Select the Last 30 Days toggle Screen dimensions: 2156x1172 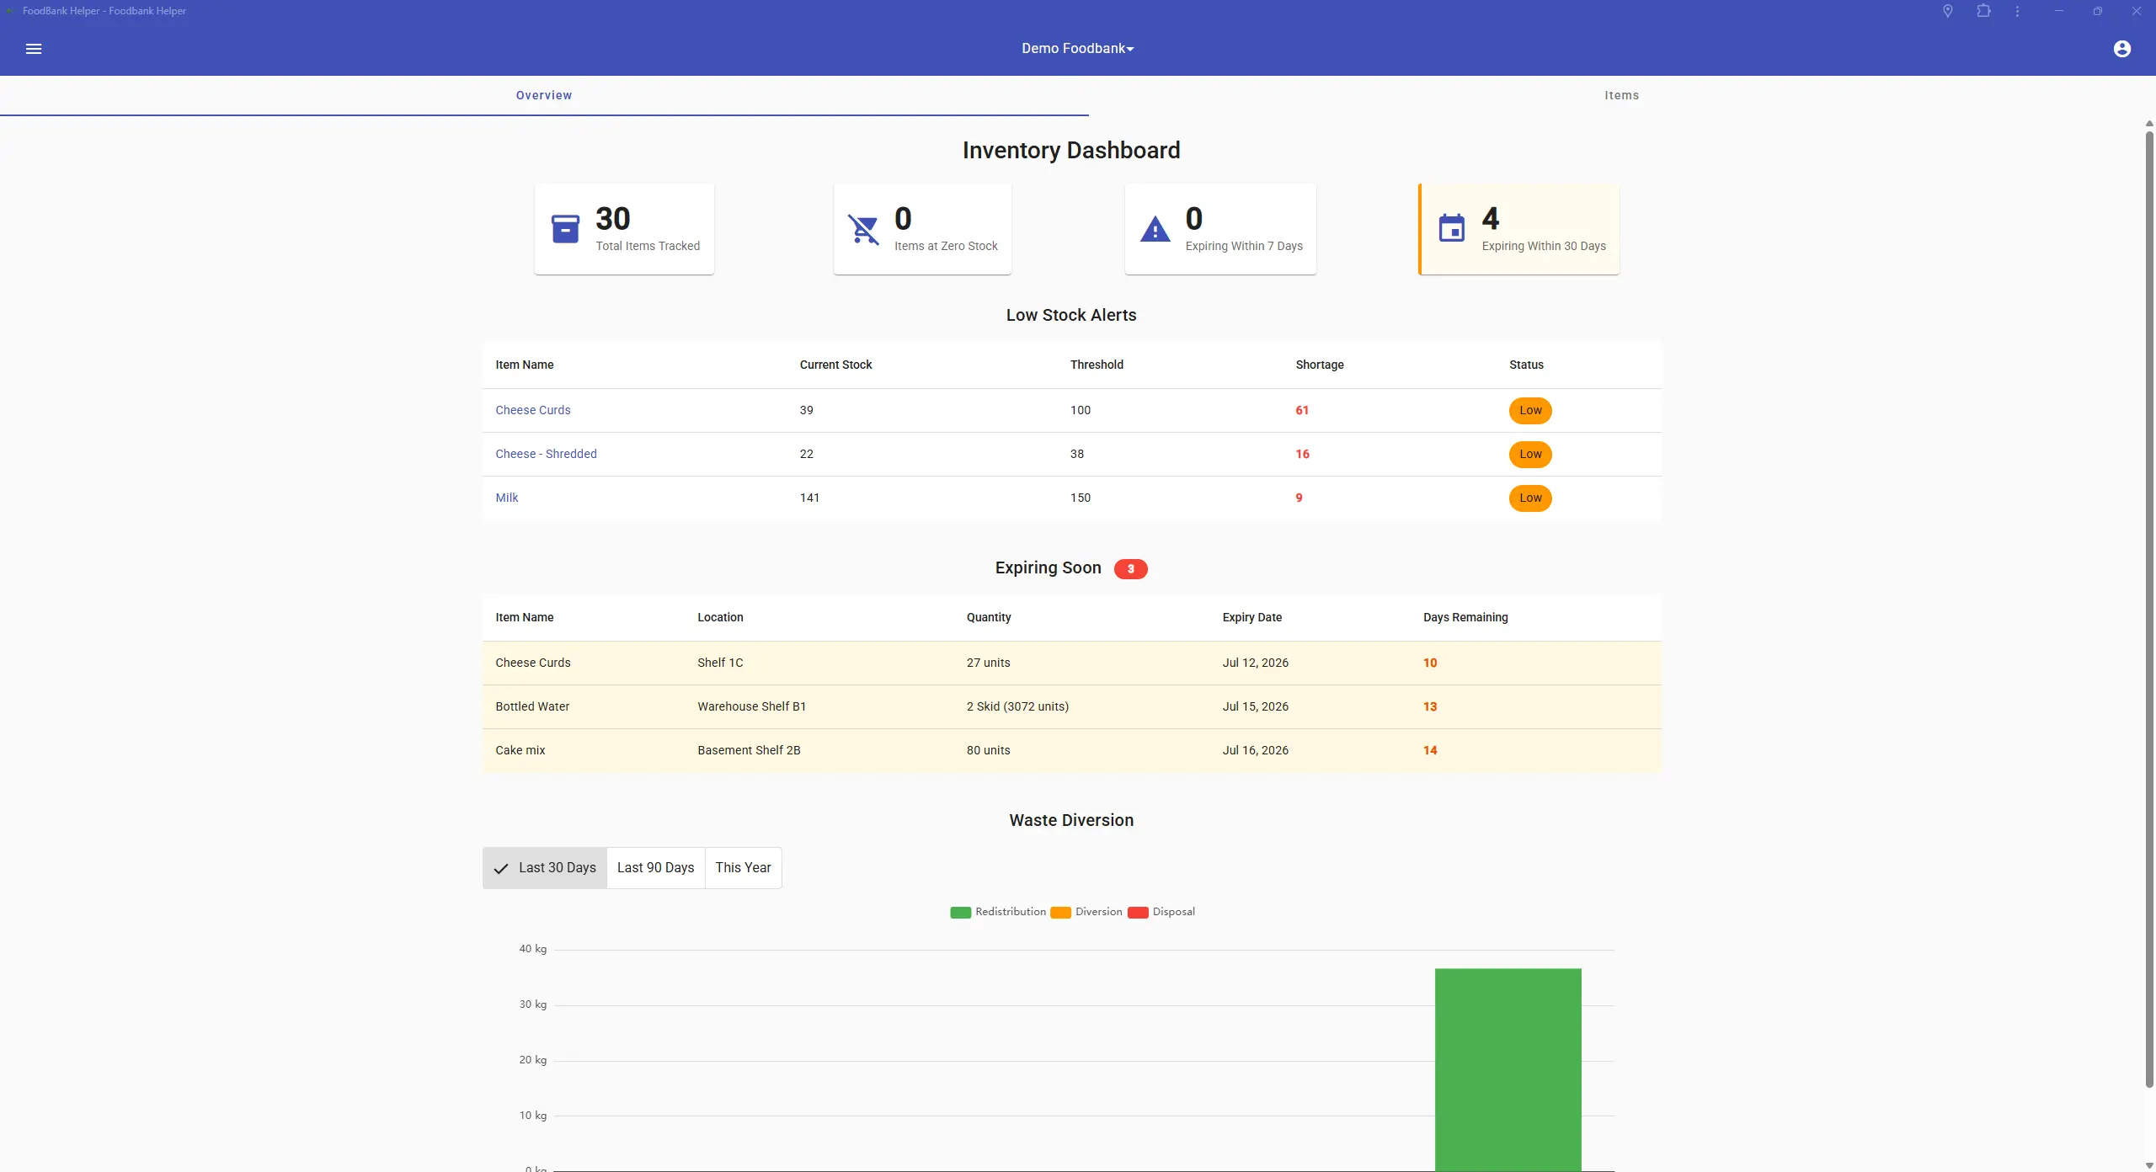pos(545,868)
